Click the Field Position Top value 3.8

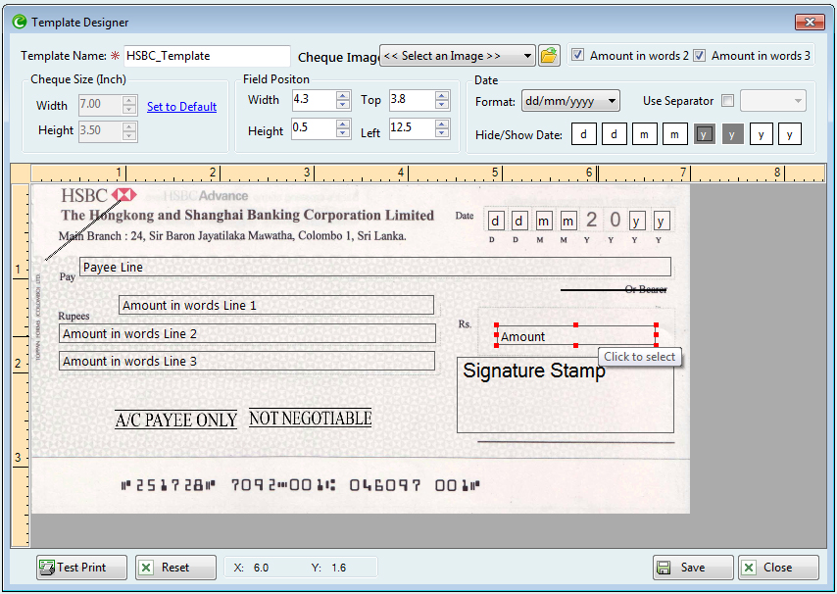point(412,100)
